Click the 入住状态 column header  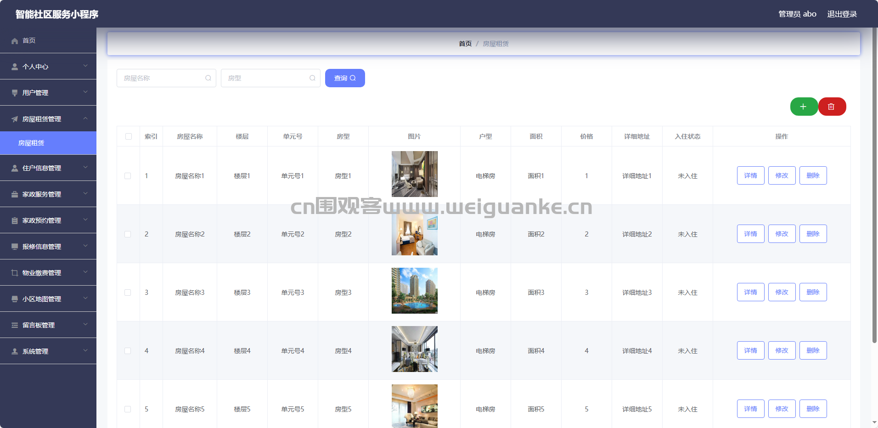tap(687, 136)
